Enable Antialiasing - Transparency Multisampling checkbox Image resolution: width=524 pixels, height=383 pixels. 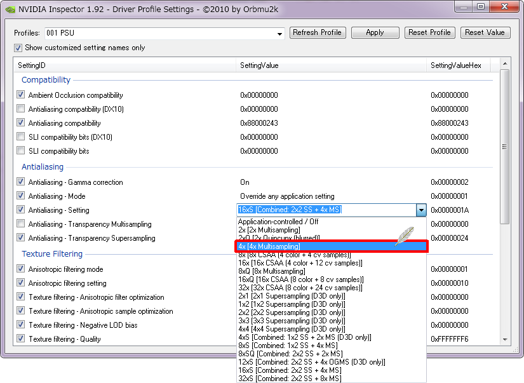click(21, 224)
